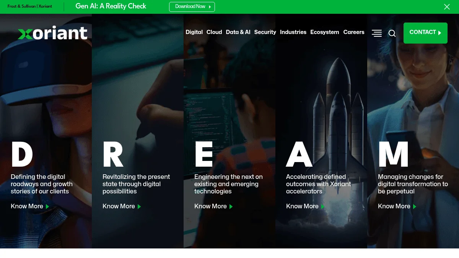
Task: Close the Gen AI announcement banner
Action: tap(447, 7)
